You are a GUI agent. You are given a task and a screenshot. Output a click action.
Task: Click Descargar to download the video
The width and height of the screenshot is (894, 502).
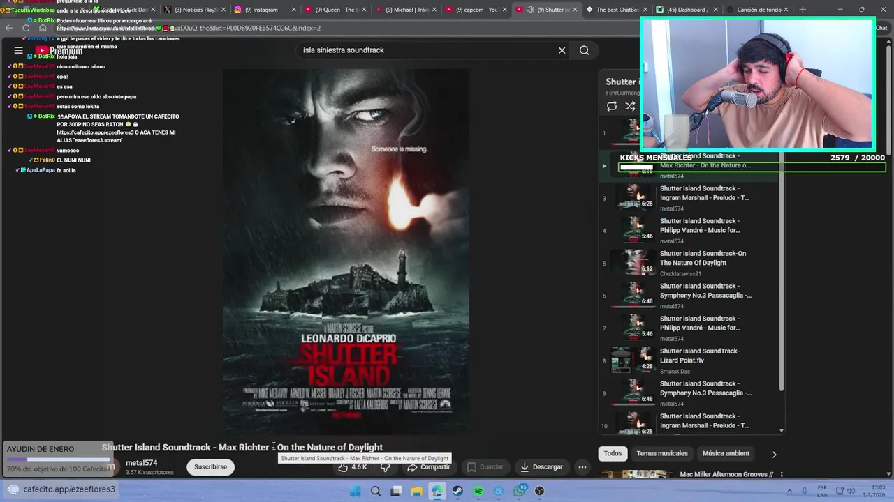point(541,467)
